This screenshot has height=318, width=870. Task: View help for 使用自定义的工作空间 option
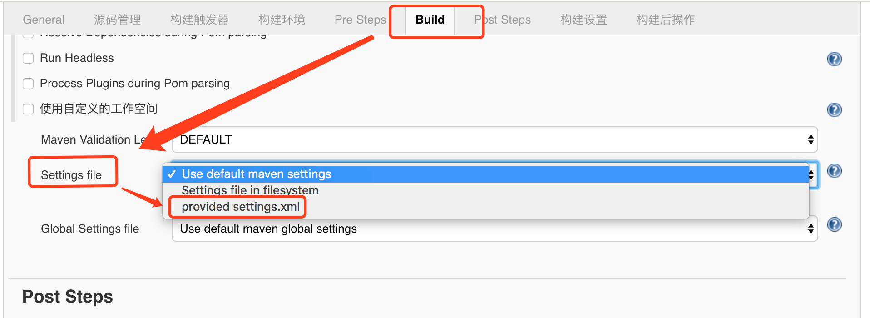tap(835, 109)
